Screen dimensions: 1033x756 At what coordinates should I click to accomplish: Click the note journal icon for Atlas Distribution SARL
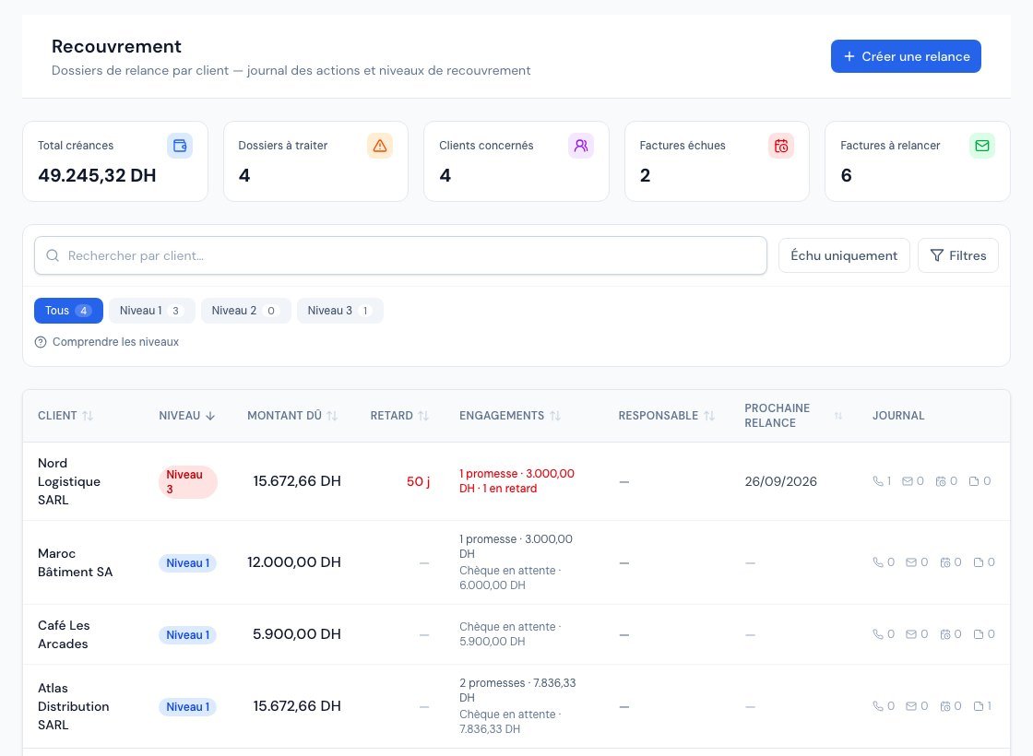tap(979, 706)
